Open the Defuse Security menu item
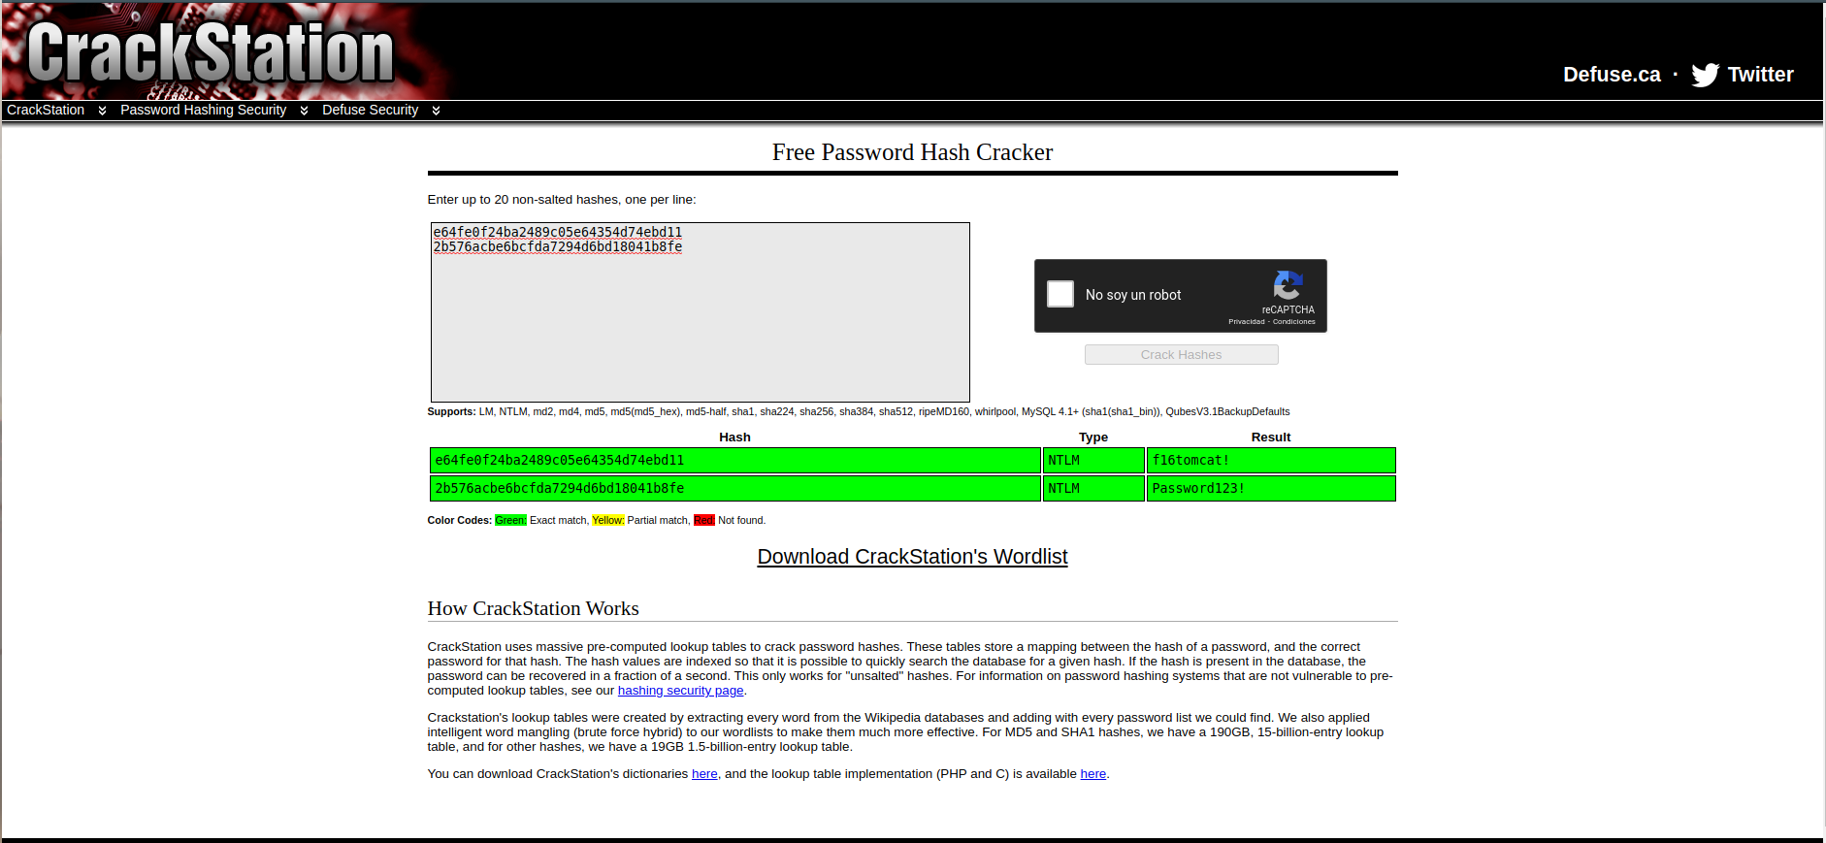Screen dimensions: 1826x843 coord(370,110)
